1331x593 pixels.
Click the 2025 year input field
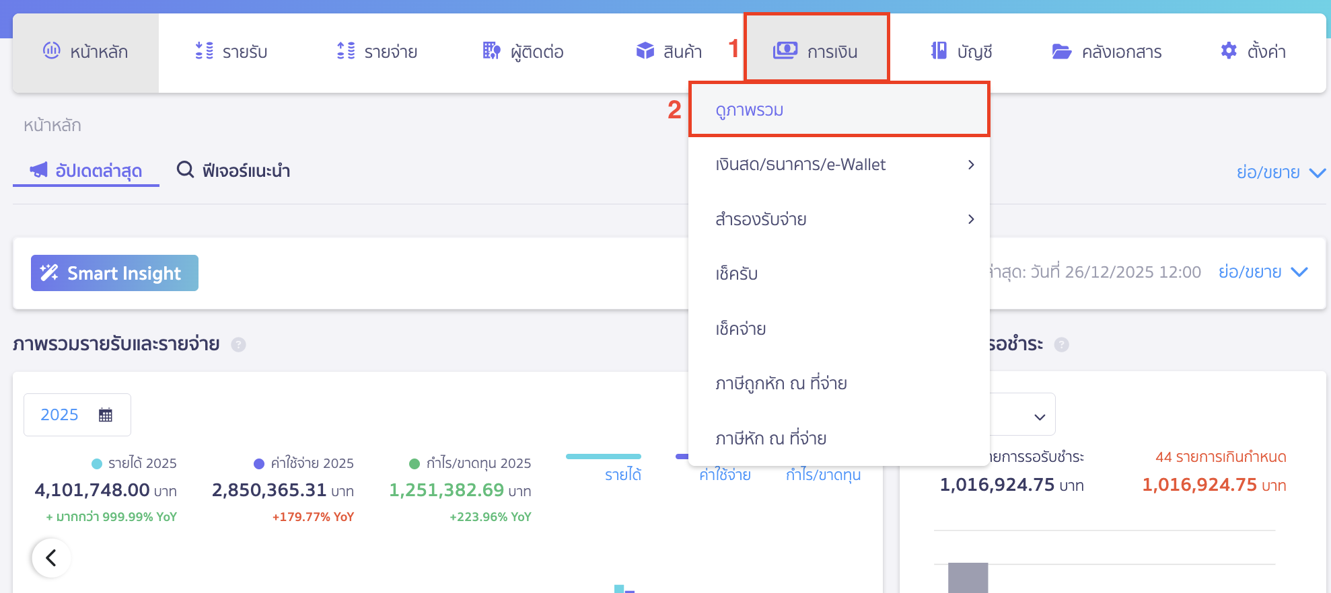coord(60,415)
